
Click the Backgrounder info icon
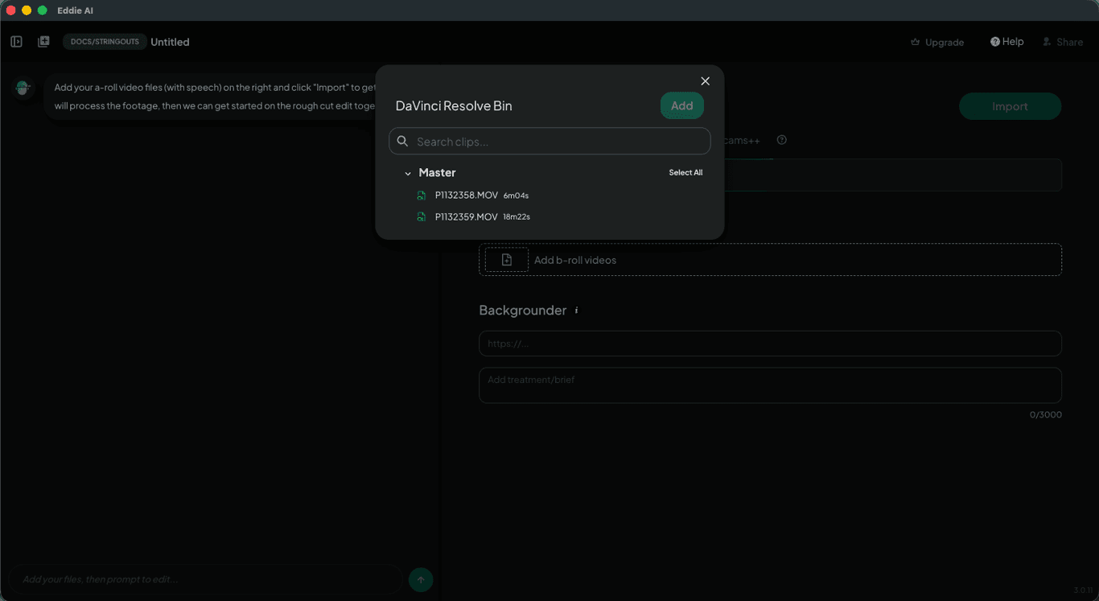pos(576,311)
